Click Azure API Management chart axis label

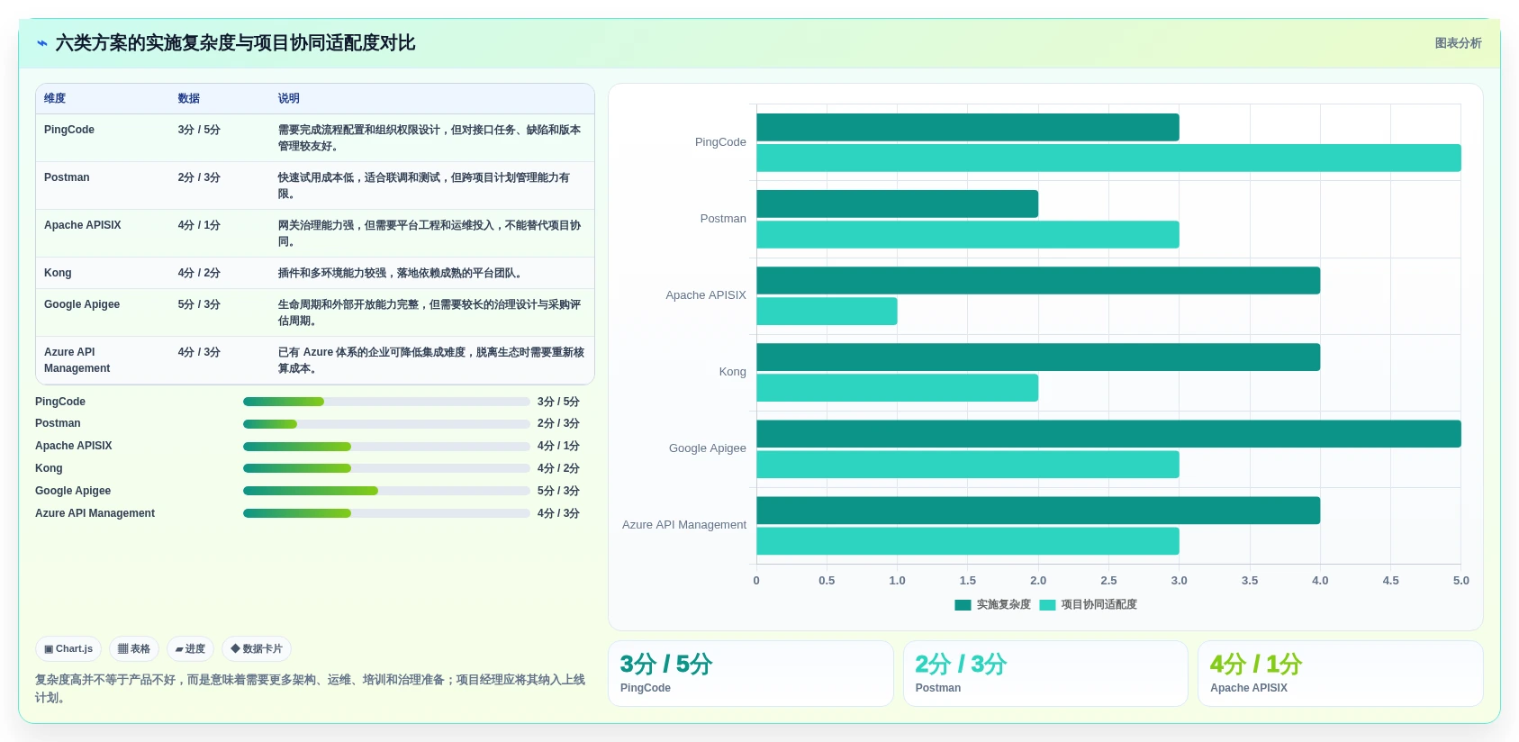tap(684, 525)
